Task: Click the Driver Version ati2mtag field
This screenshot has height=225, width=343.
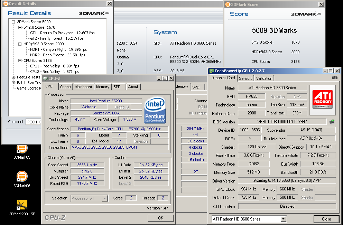Action: pos(287,181)
